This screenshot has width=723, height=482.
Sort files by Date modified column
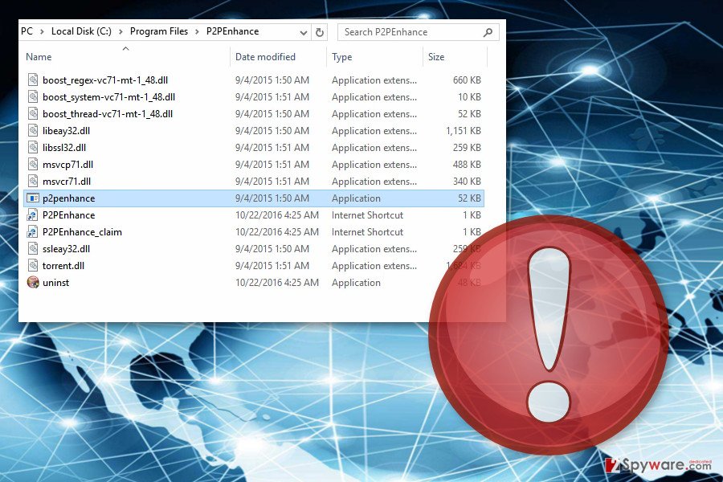tap(265, 56)
